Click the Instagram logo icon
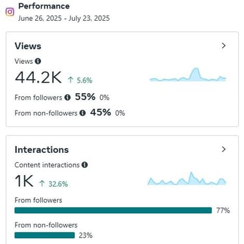 click(10, 12)
